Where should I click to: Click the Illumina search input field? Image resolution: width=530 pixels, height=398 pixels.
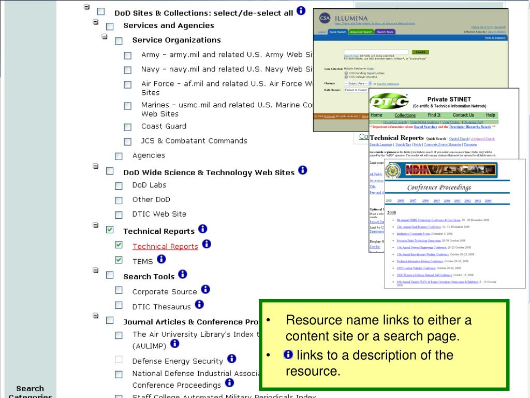coord(376,52)
